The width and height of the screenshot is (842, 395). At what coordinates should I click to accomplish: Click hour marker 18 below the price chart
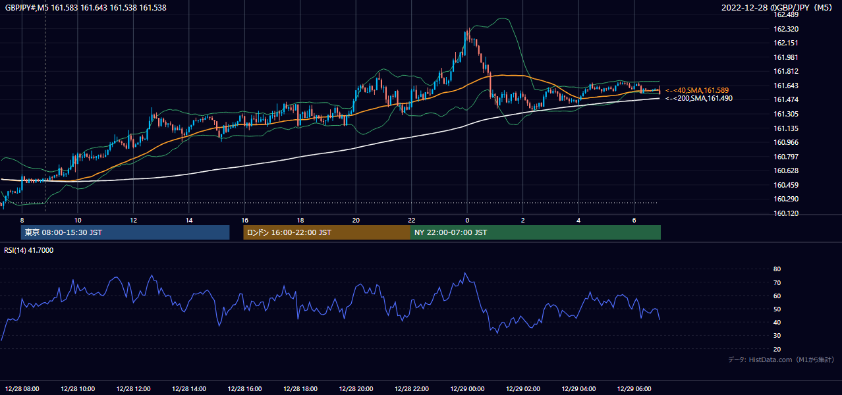(300, 220)
